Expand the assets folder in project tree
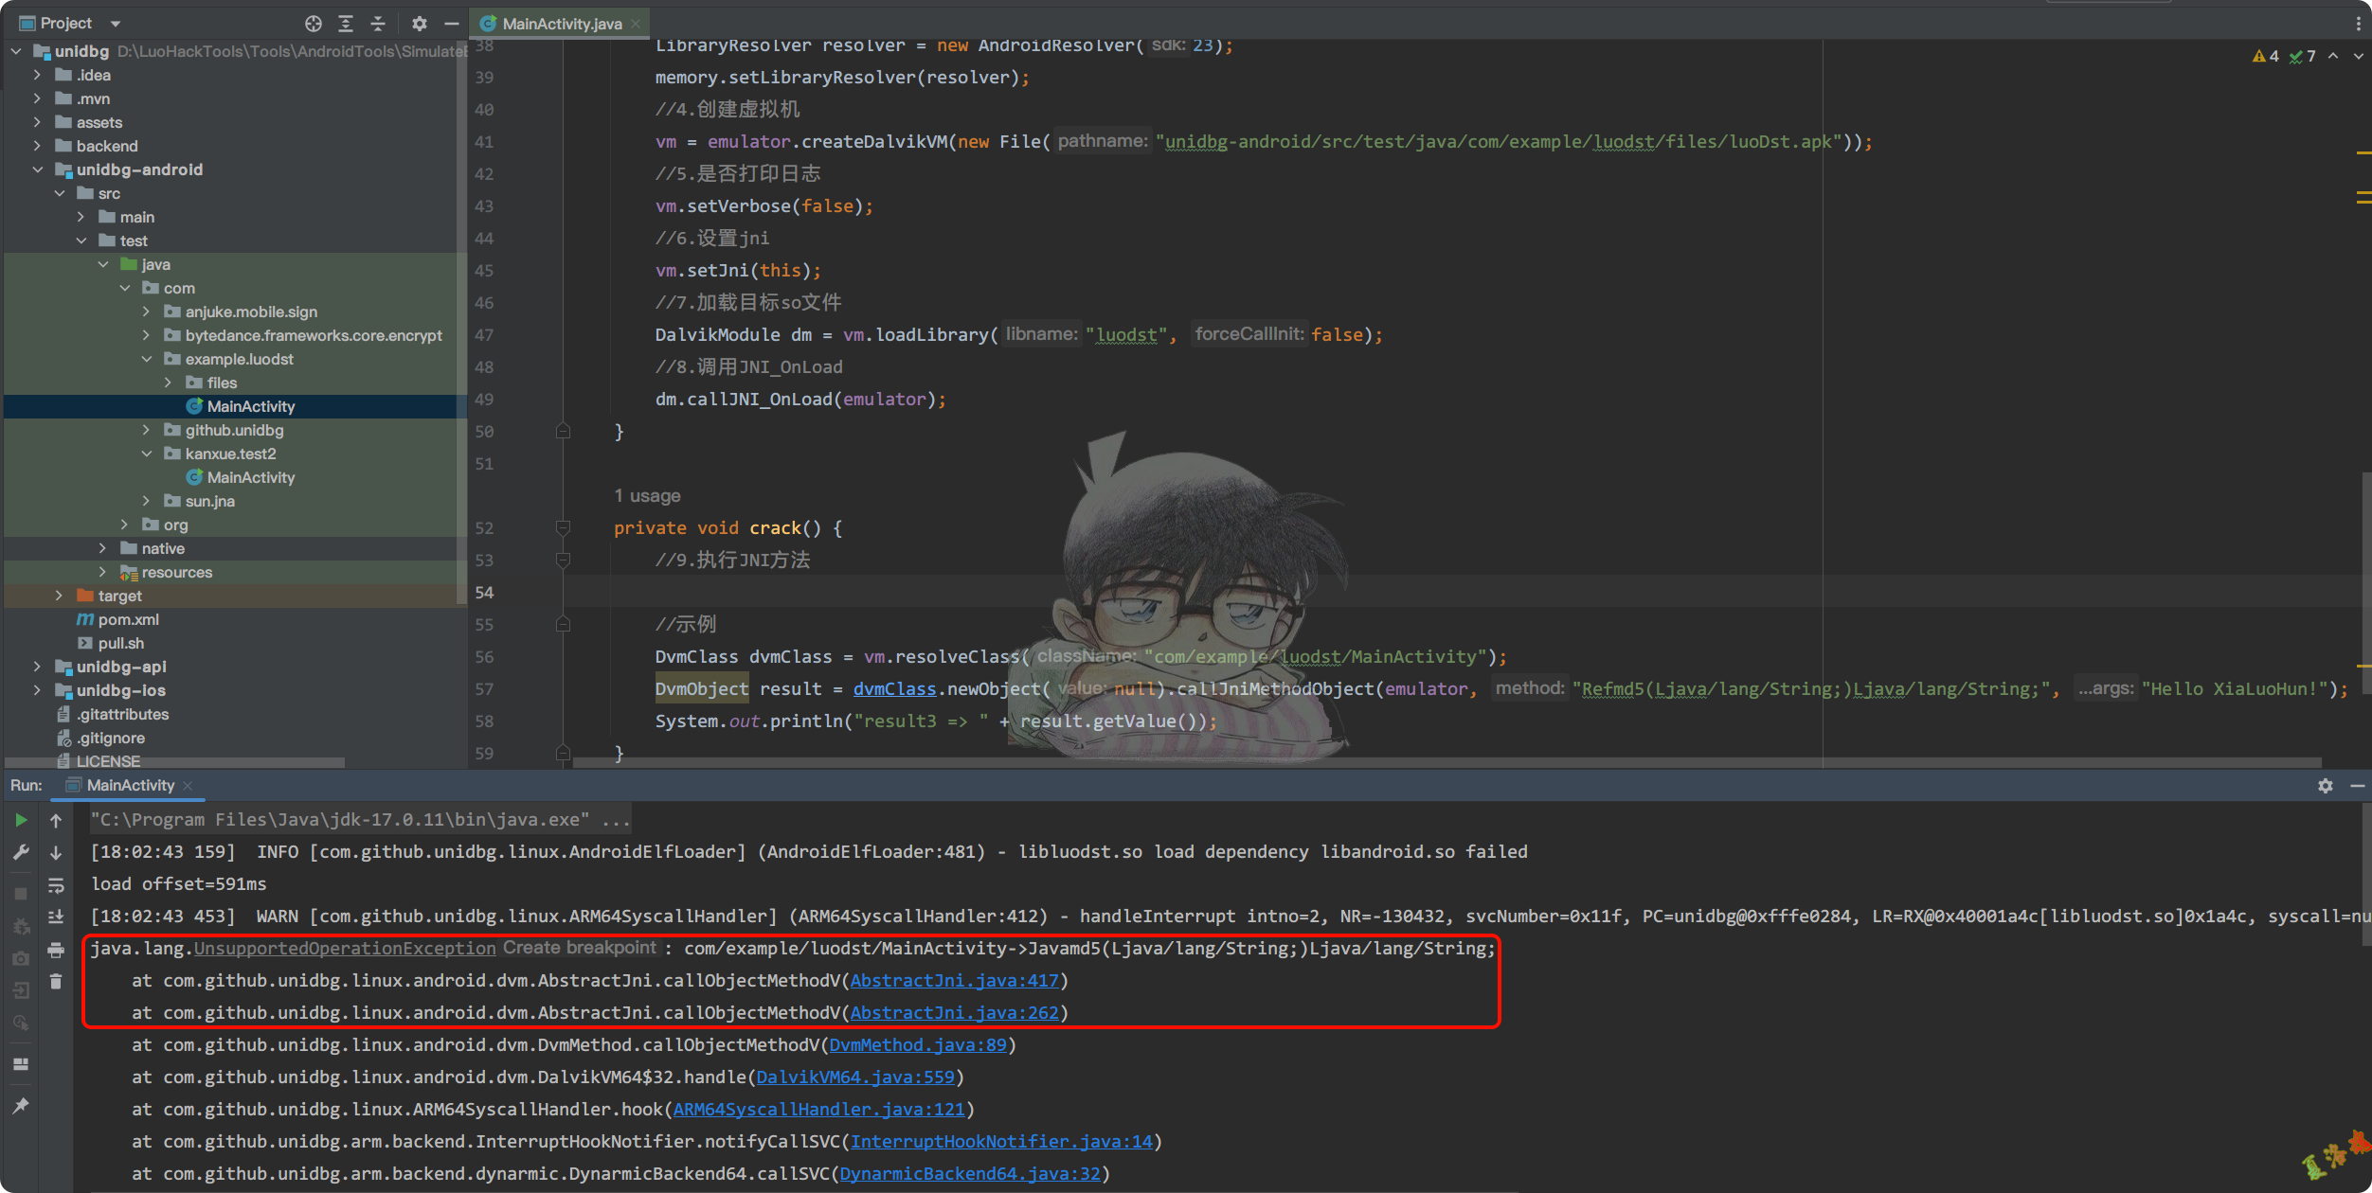The image size is (2372, 1193). point(37,122)
